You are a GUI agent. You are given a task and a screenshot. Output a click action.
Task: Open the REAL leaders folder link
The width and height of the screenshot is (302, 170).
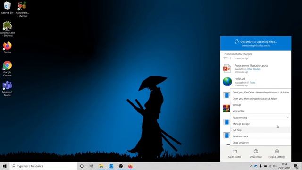[254, 69]
